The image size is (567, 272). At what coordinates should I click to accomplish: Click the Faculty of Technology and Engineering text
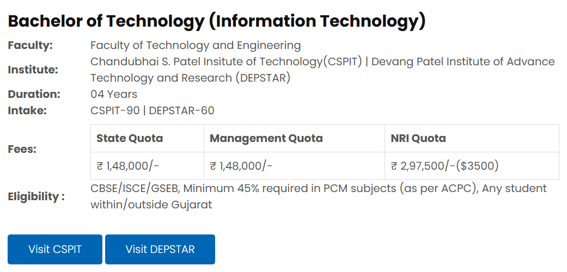(196, 45)
